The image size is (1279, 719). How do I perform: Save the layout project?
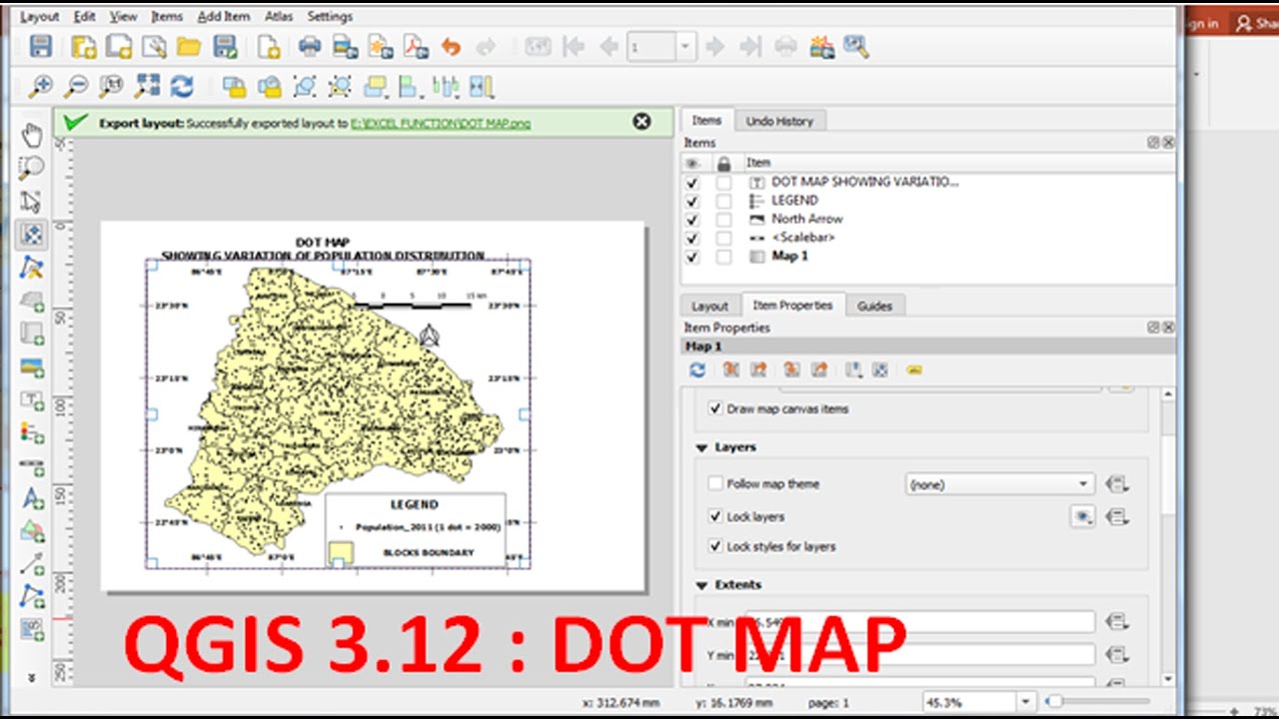pyautogui.click(x=40, y=47)
